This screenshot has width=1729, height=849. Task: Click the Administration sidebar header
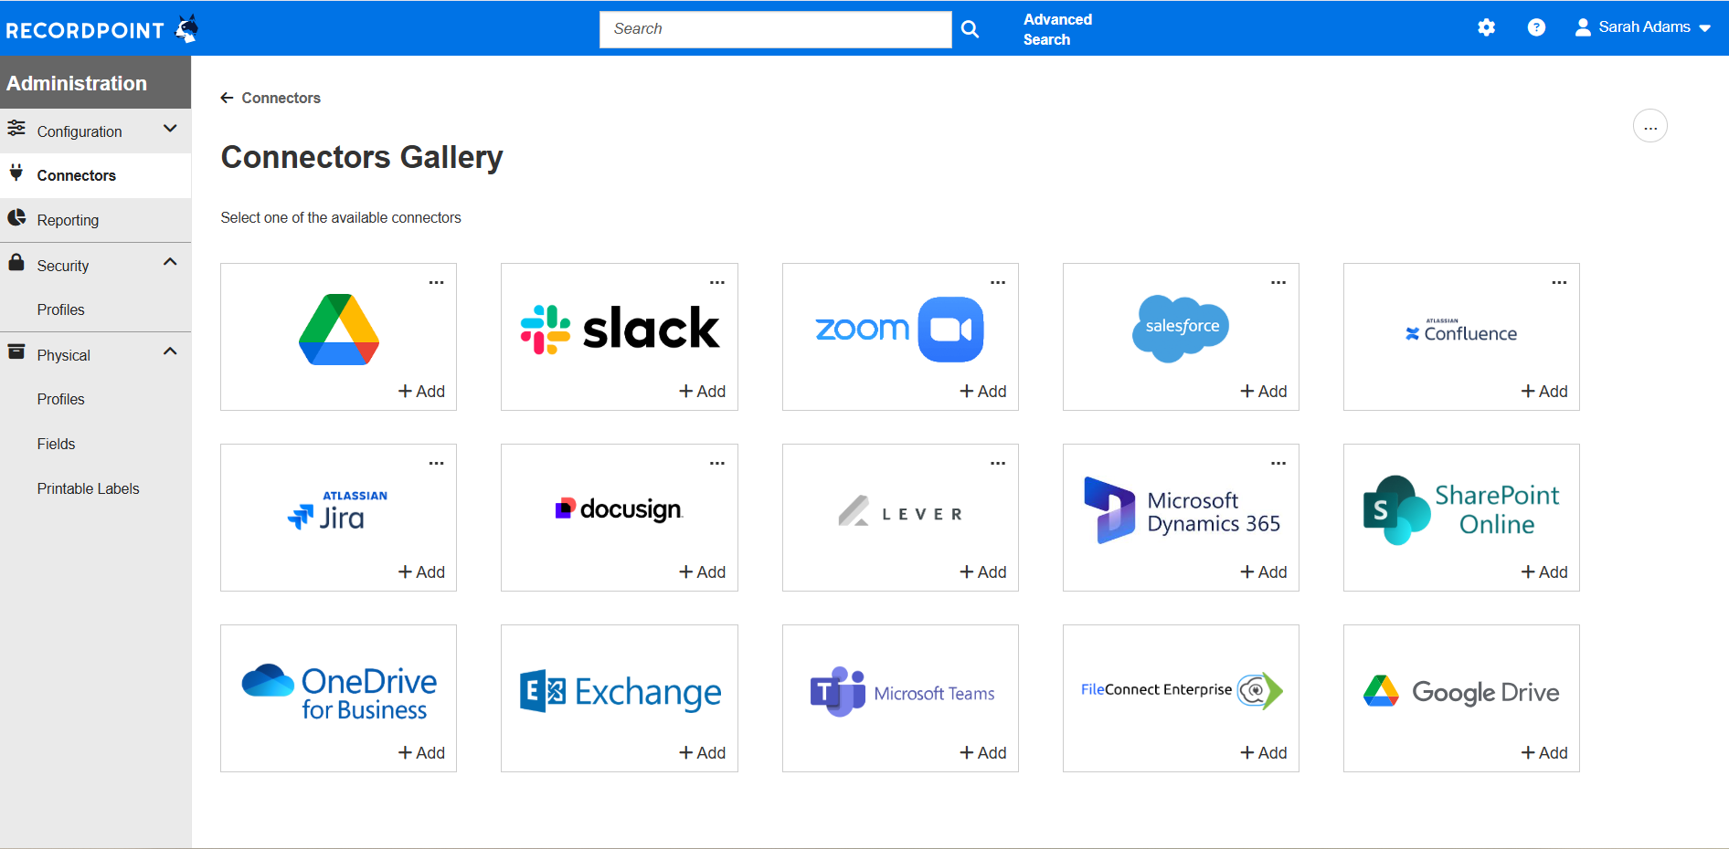pyautogui.click(x=95, y=83)
